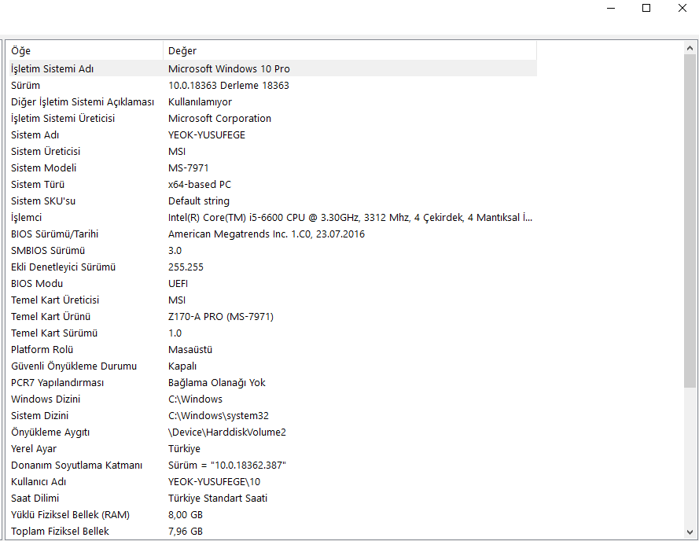Maximize the System Information window
The width and height of the screenshot is (699, 541).
(646, 8)
